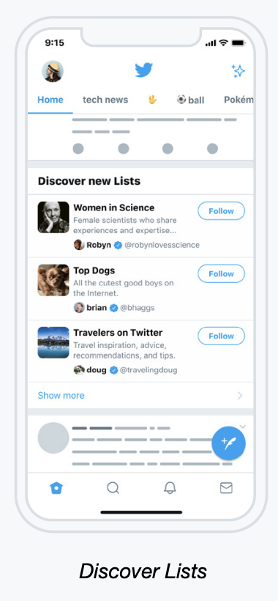This screenshot has height=601, width=278.
Task: Open the @travelingdoug profile link
Action: [x=149, y=370]
